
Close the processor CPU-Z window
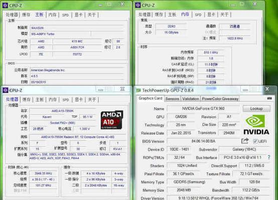(x=122, y=89)
